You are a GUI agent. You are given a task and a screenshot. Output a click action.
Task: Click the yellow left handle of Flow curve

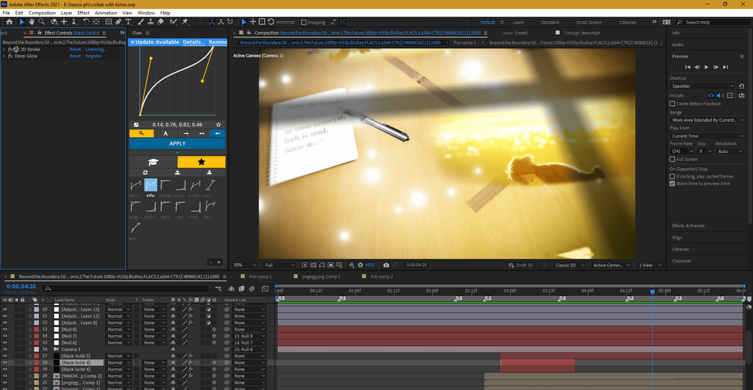coord(151,59)
